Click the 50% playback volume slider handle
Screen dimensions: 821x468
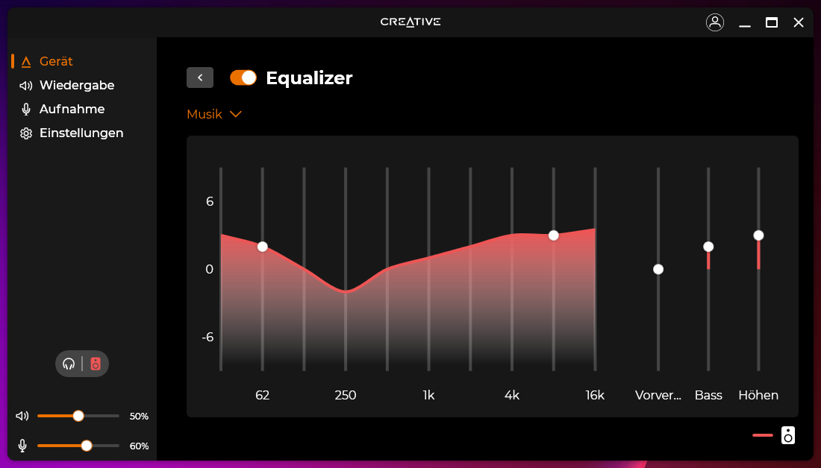78,416
